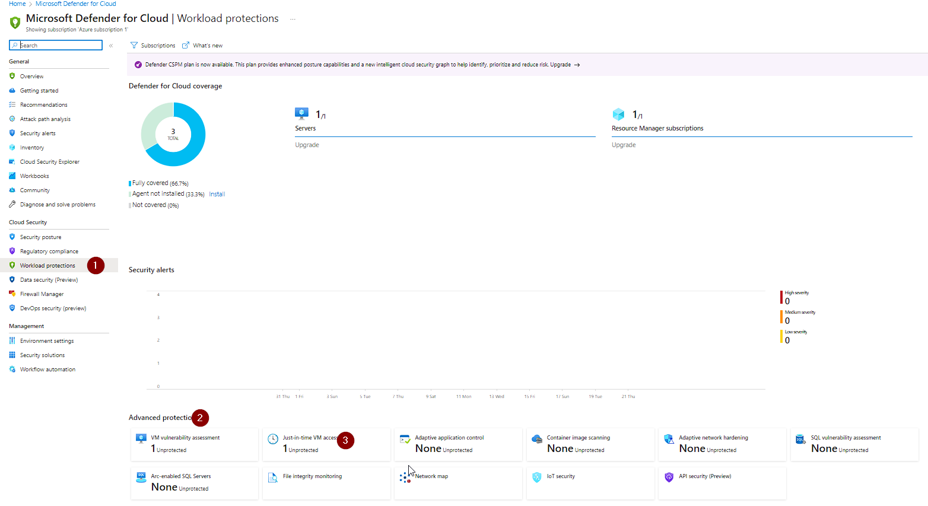
Task: Open the Arc-enabled SQL Servers tile
Action: [195, 483]
